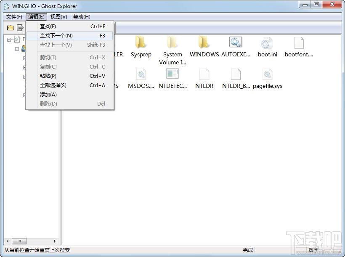Minimize the Ghost Explorer window

[305, 5]
